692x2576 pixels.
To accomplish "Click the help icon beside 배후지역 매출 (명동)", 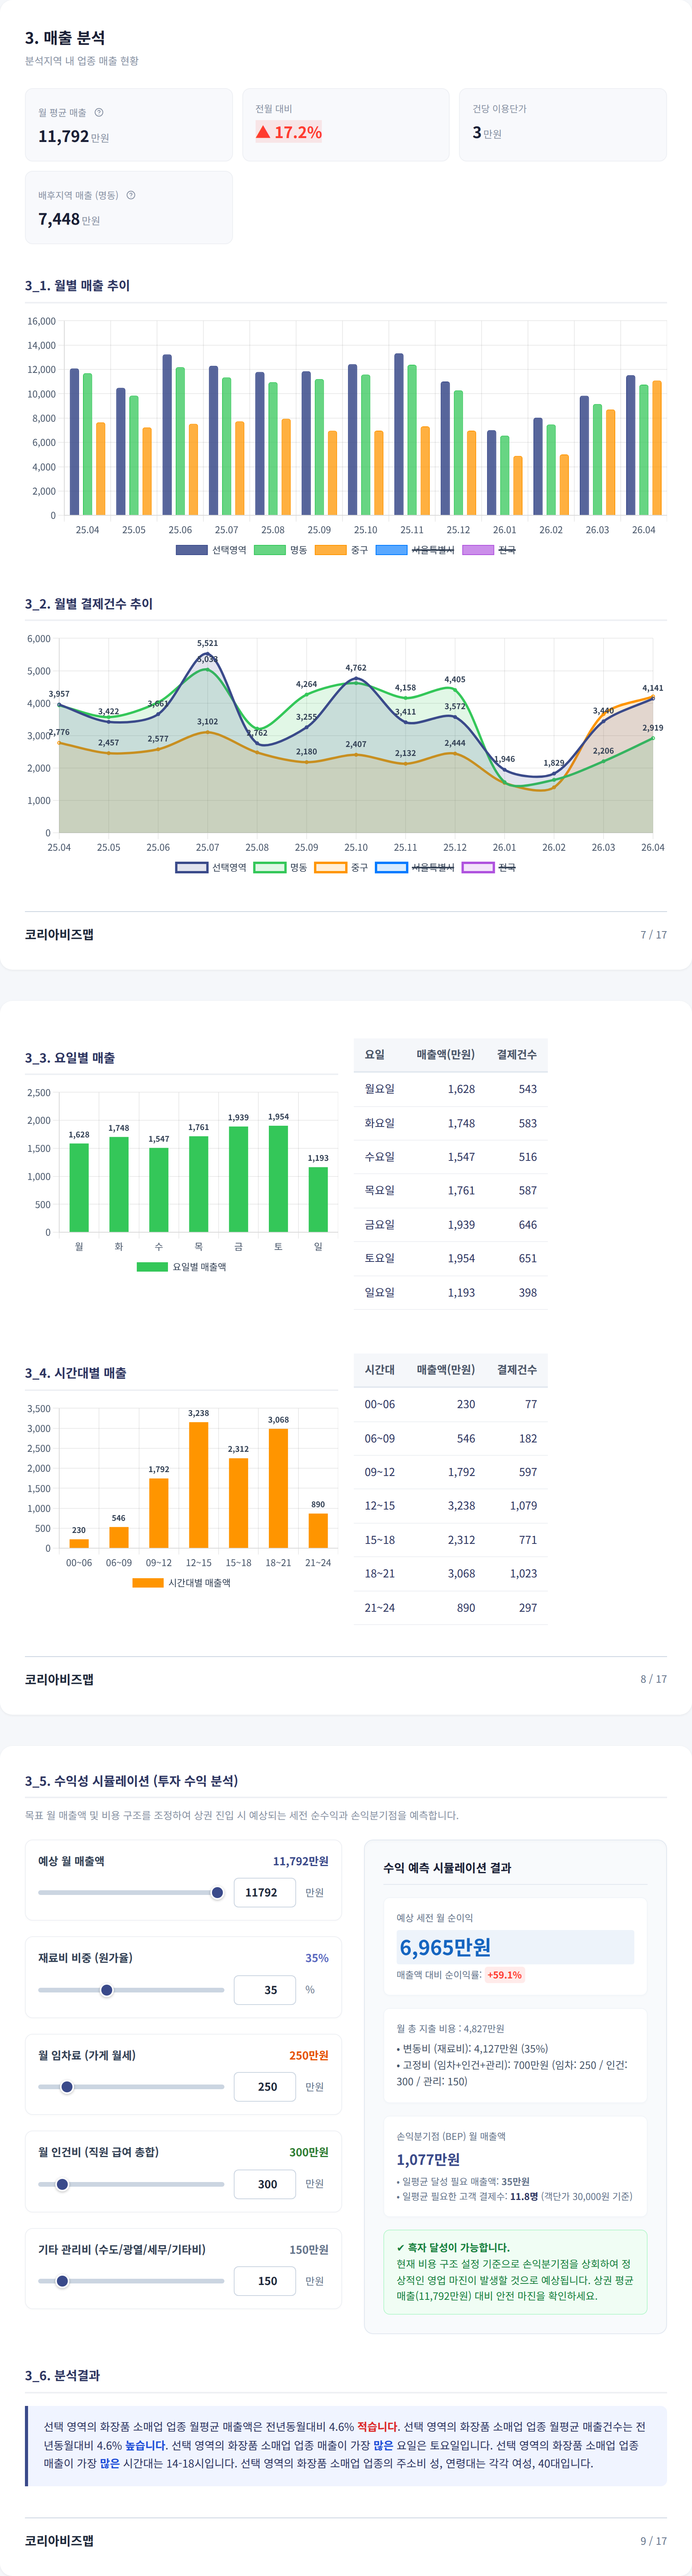I will click(131, 195).
